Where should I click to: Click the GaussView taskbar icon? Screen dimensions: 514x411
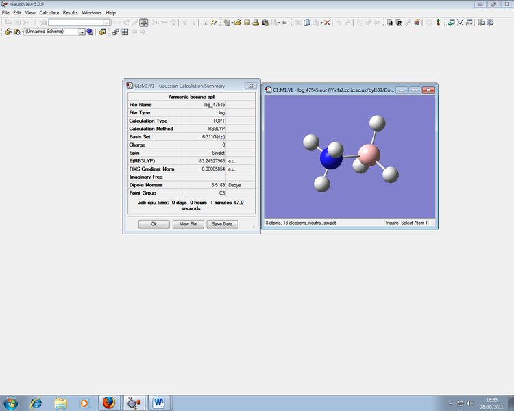pos(134,403)
